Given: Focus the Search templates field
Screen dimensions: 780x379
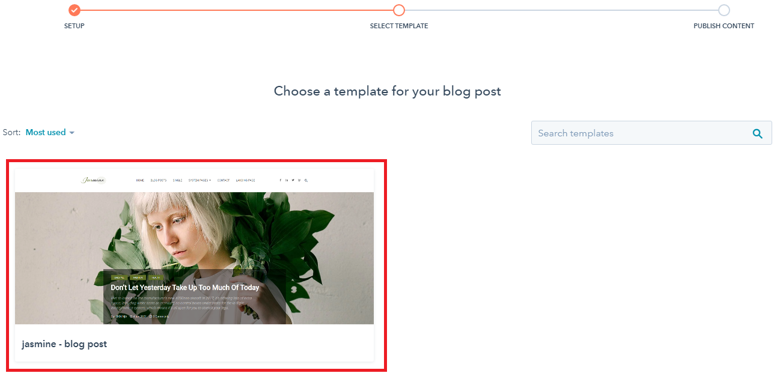Looking at the screenshot, I should coord(651,133).
